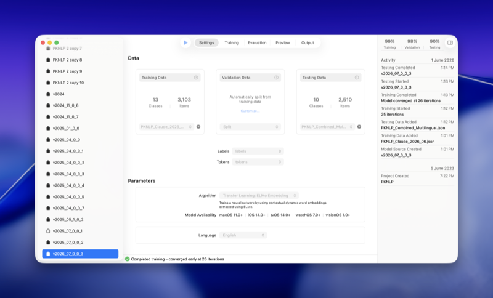Select model source v2025_05_1_0_2
The image size is (493, 298).
pos(80,219)
